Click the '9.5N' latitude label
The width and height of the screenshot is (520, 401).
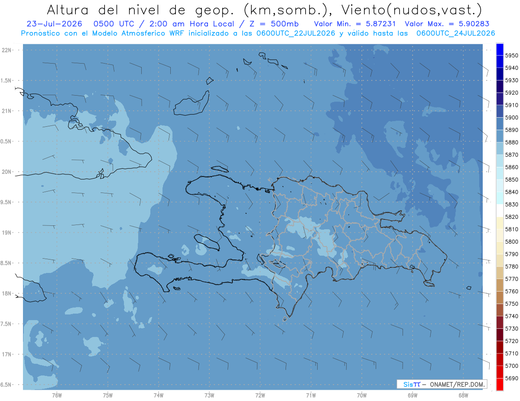[x=6, y=202]
